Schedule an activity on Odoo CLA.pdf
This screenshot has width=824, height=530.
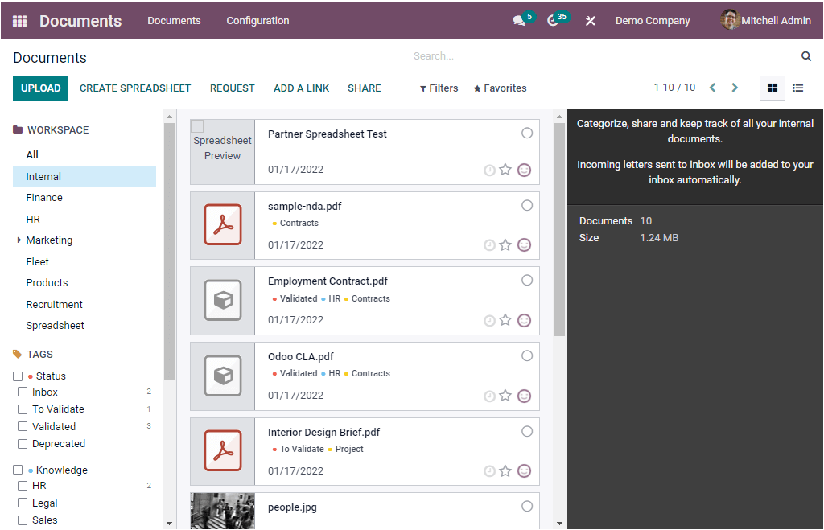point(489,396)
